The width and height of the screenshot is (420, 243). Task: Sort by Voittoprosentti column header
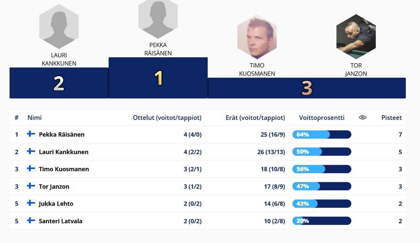pos(322,118)
